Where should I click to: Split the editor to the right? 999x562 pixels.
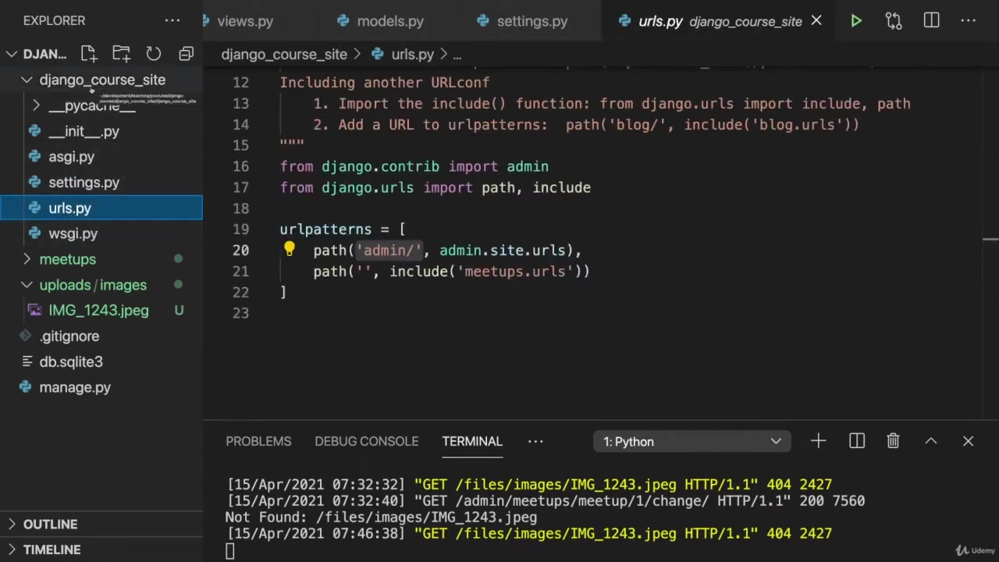[931, 21]
